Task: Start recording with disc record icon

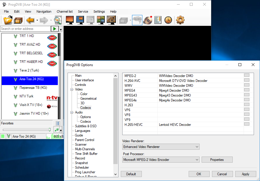Action: [148, 20]
